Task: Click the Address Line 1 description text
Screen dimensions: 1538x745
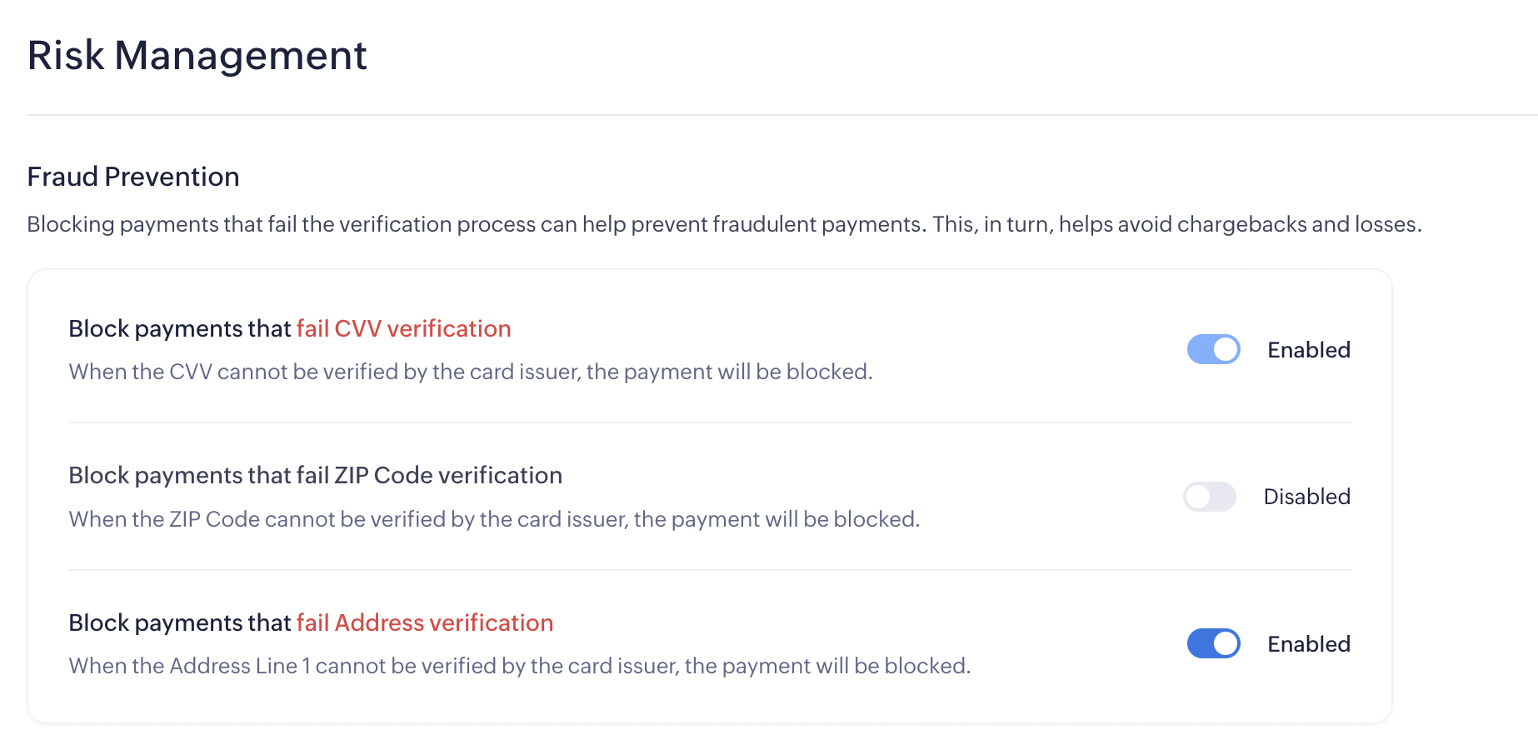Action: click(x=519, y=666)
